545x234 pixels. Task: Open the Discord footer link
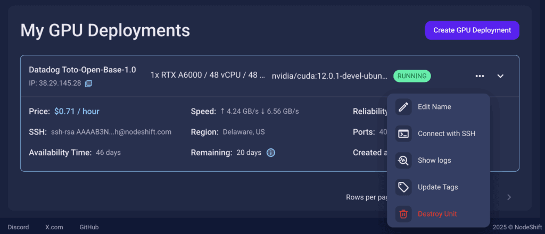(19, 227)
